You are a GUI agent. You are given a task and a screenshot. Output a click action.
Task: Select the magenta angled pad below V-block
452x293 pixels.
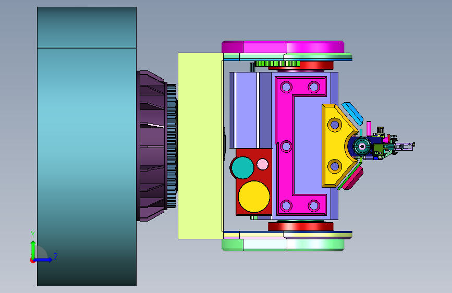click(353, 178)
